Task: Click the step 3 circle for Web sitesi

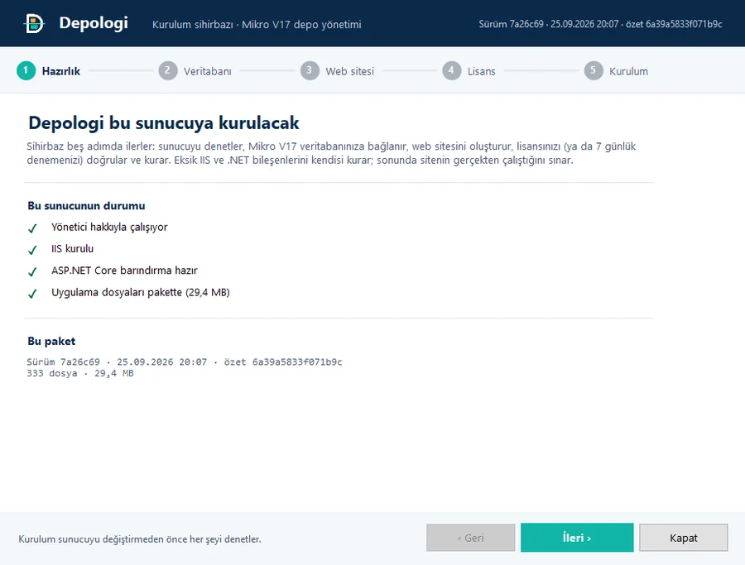Action: [310, 71]
